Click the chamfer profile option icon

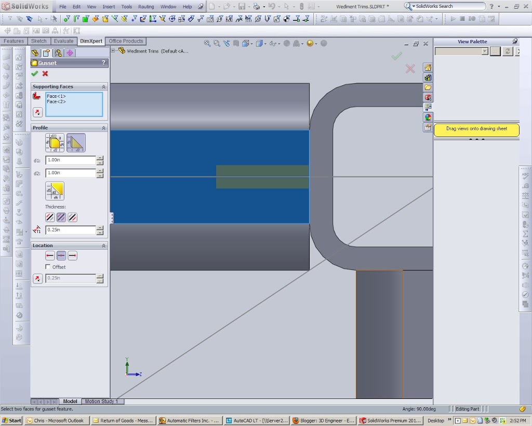click(x=55, y=191)
